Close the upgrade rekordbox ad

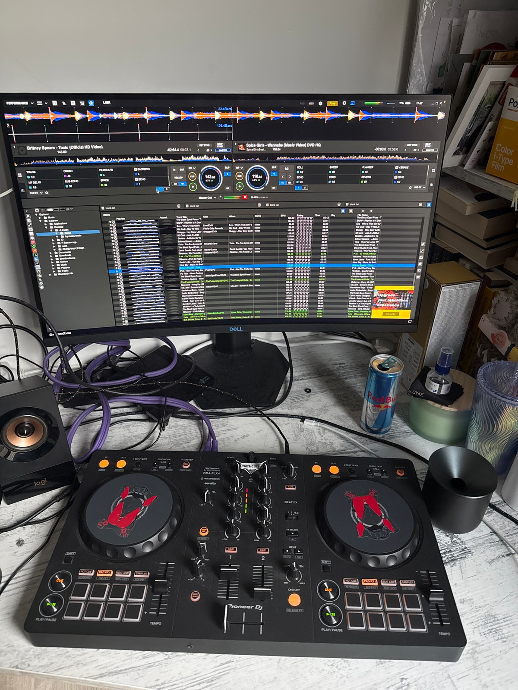(412, 288)
